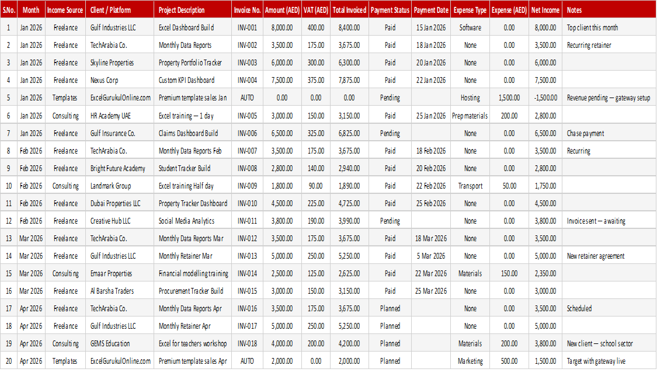Screen dimensions: 657x386
Task: Select invoice cell 'INV-017'
Action: click(247, 326)
